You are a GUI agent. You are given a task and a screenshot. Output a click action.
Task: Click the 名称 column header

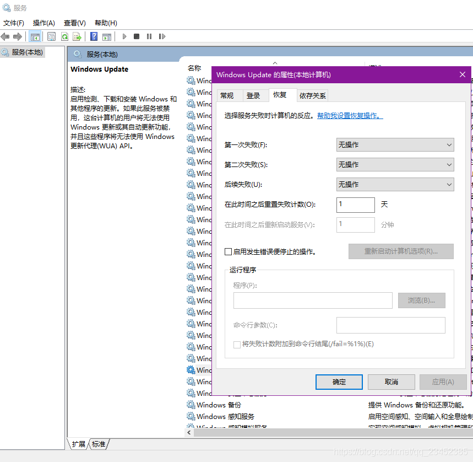(x=194, y=68)
